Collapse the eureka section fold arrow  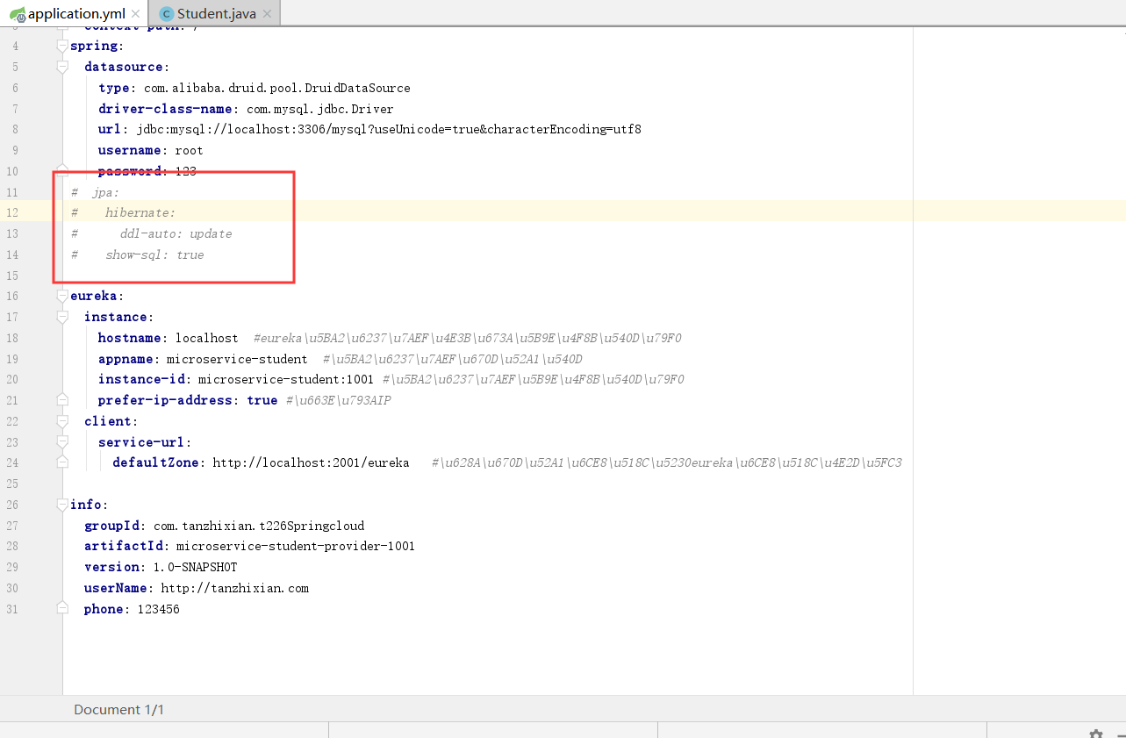point(61,295)
